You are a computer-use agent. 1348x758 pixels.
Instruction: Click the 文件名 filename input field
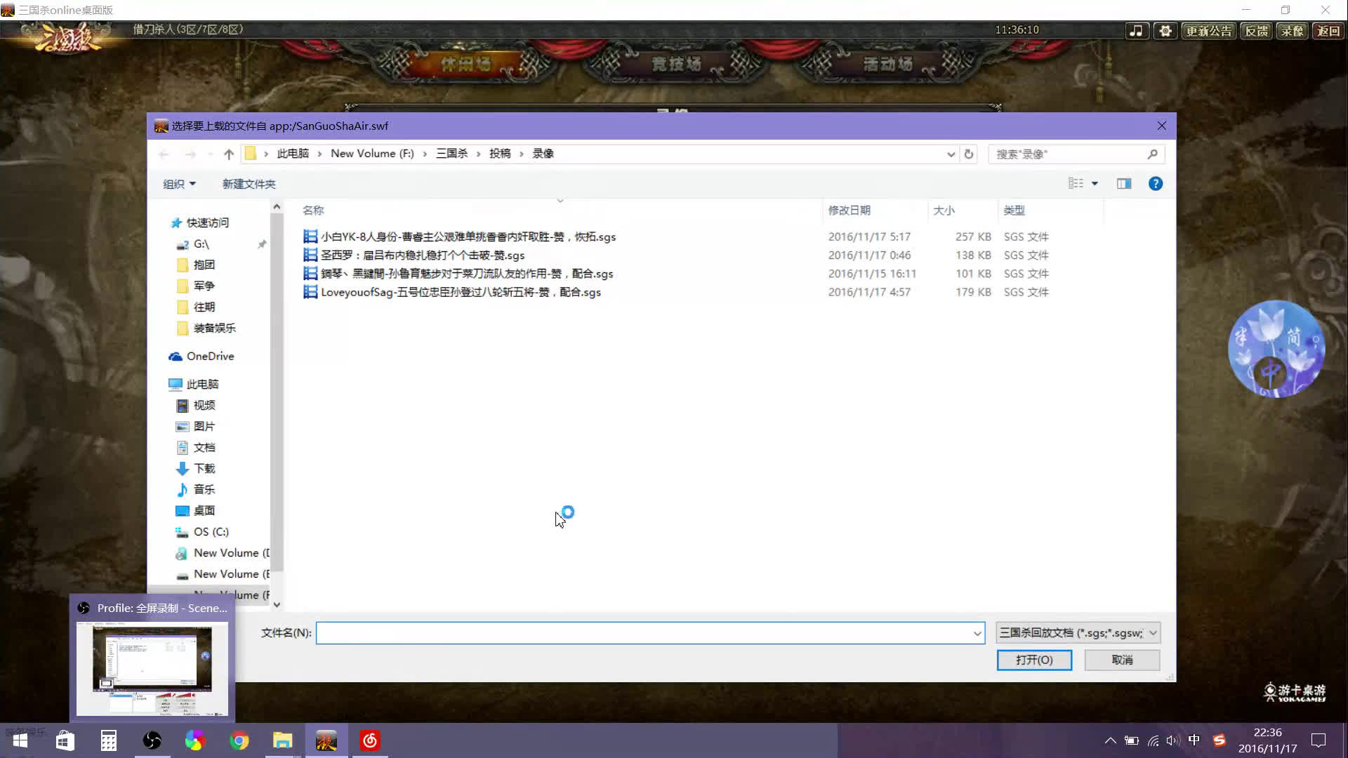pyautogui.click(x=650, y=633)
